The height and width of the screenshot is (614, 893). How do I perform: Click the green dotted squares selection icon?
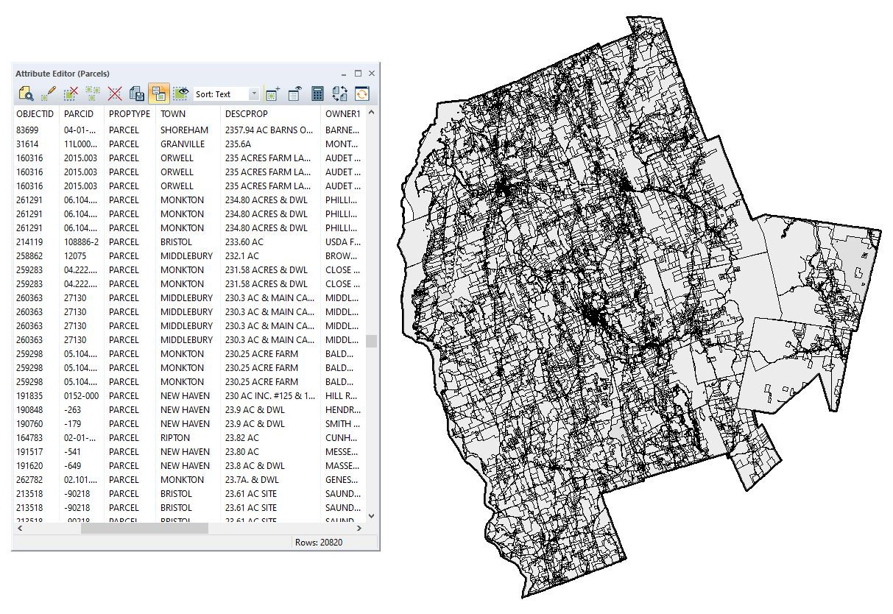click(x=93, y=93)
